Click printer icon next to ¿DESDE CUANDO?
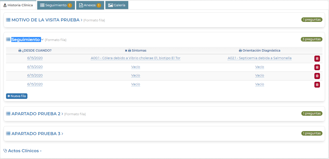The height and width of the screenshot is (159, 329). [x=20, y=51]
